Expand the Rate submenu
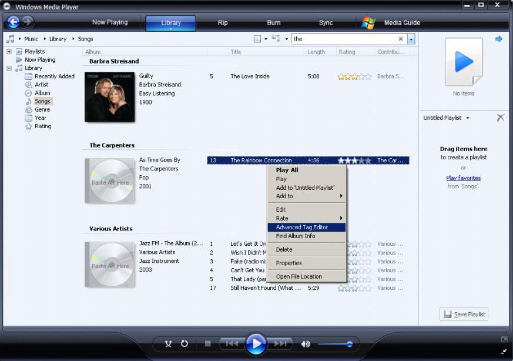Image resolution: width=513 pixels, height=361 pixels. [x=306, y=218]
